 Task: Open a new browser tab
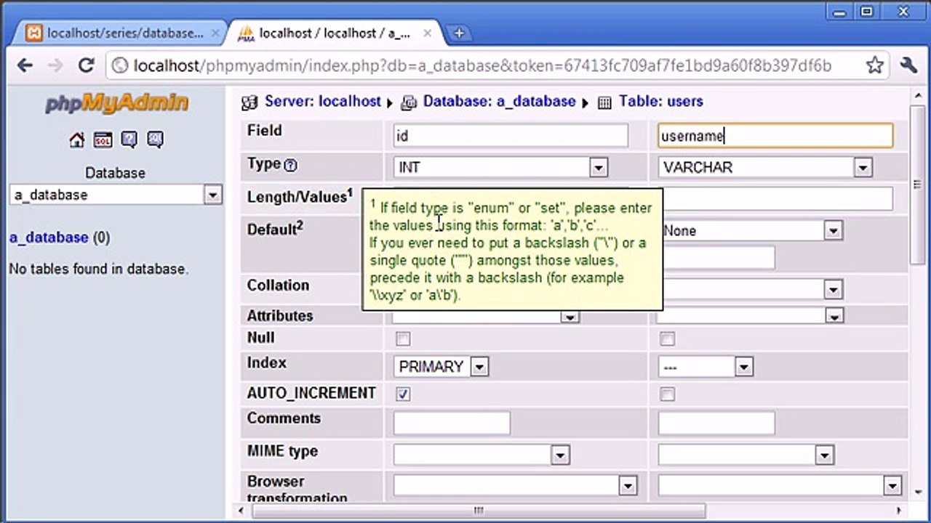[x=458, y=33]
